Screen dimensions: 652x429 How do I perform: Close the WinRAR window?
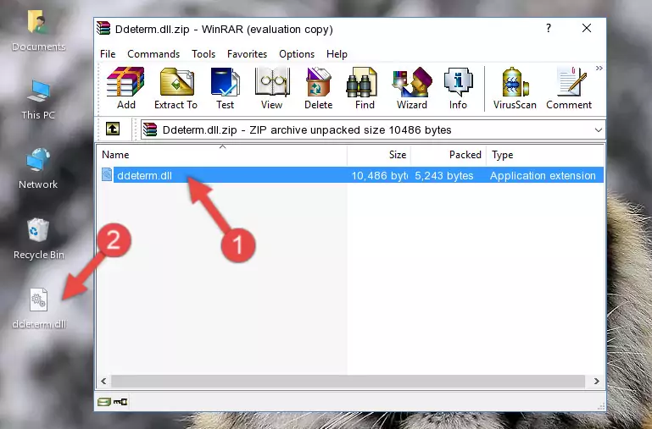coord(587,28)
